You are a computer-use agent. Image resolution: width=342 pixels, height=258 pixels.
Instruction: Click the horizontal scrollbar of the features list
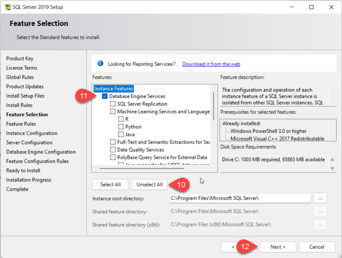[x=141, y=168]
